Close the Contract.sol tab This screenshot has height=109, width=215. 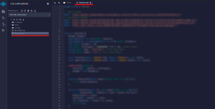click(x=91, y=3)
